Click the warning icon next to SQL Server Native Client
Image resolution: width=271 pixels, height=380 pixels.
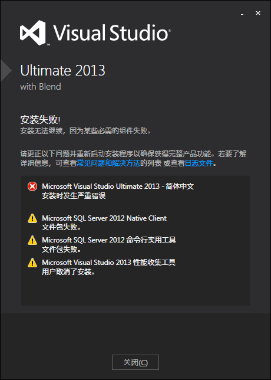(x=32, y=218)
